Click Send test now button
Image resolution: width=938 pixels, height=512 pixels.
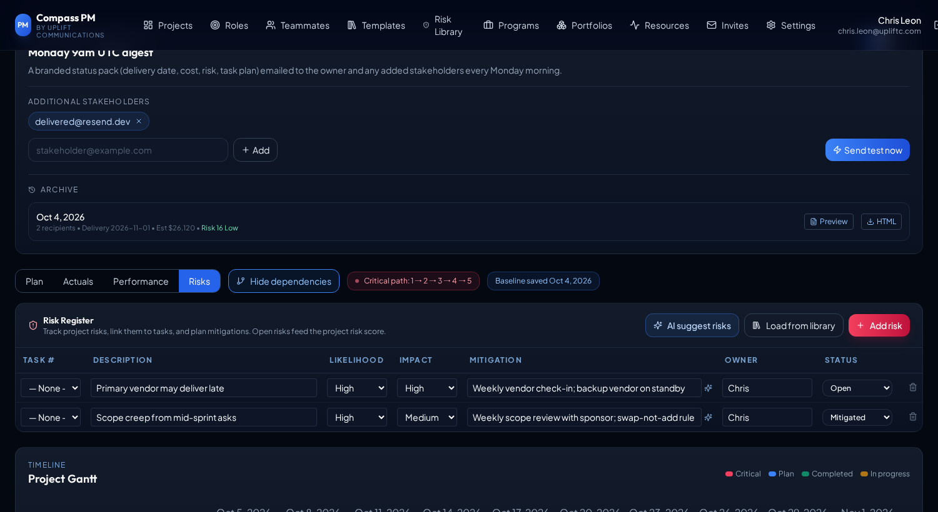pyautogui.click(x=867, y=150)
